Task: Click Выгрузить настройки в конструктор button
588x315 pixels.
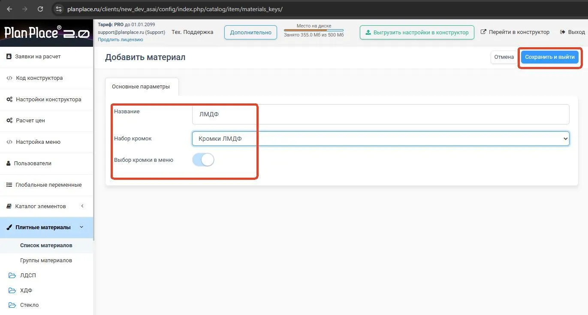Action: 417,33
